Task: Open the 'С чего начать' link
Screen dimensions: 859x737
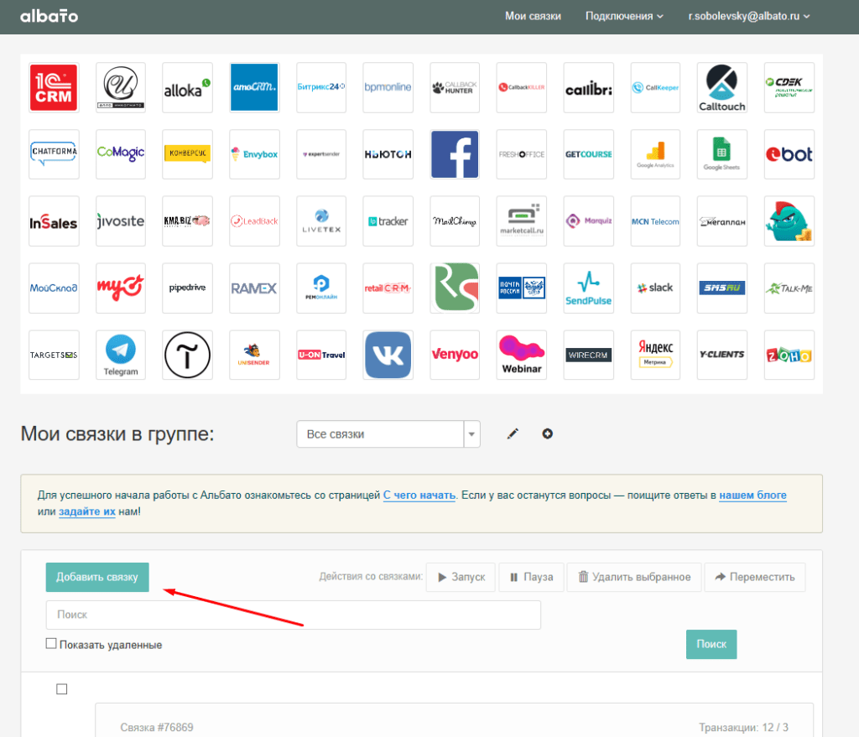Action: tap(419, 496)
